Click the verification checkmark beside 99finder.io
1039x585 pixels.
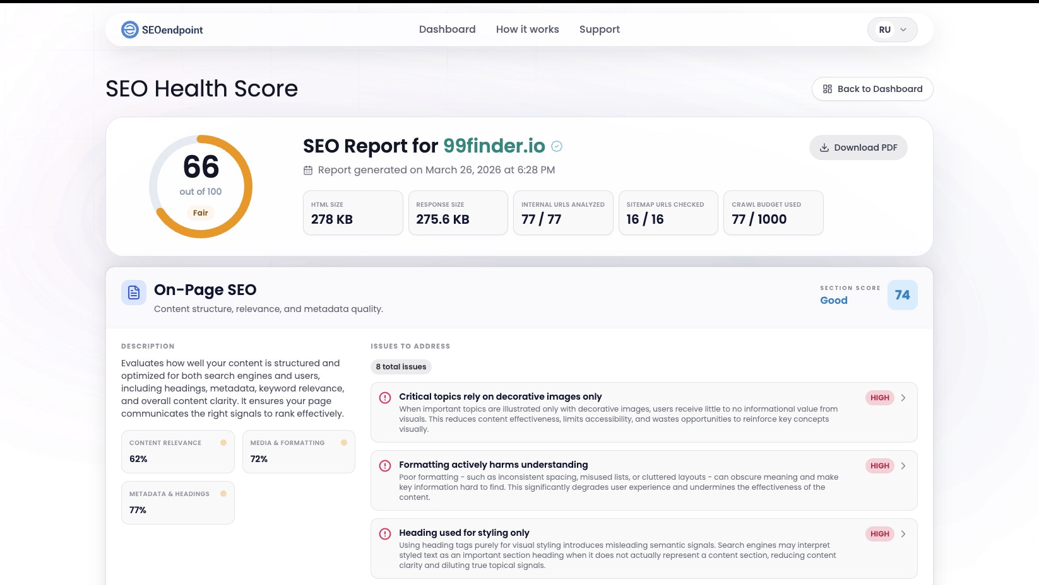click(x=556, y=146)
